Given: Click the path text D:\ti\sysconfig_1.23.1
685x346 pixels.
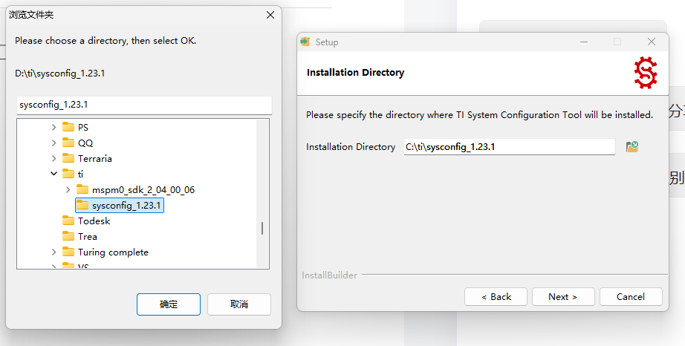Looking at the screenshot, I should click(60, 74).
